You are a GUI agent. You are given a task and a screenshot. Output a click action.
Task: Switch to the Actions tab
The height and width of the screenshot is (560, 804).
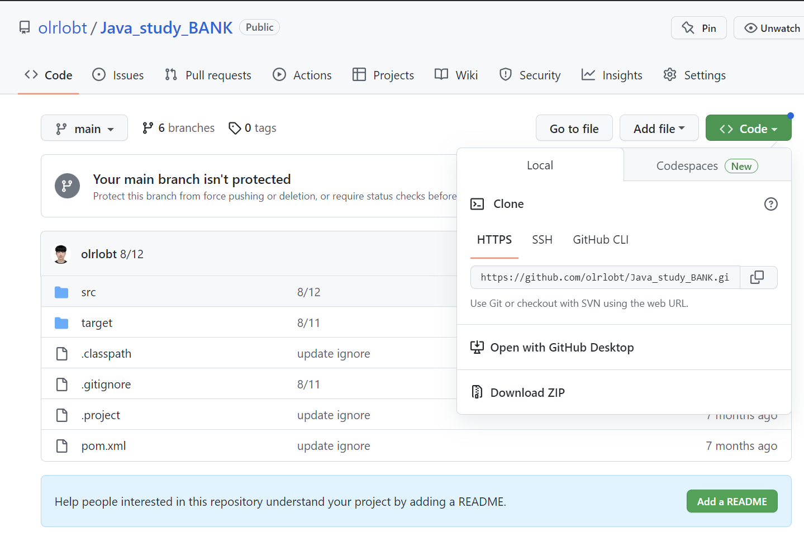[x=302, y=75]
